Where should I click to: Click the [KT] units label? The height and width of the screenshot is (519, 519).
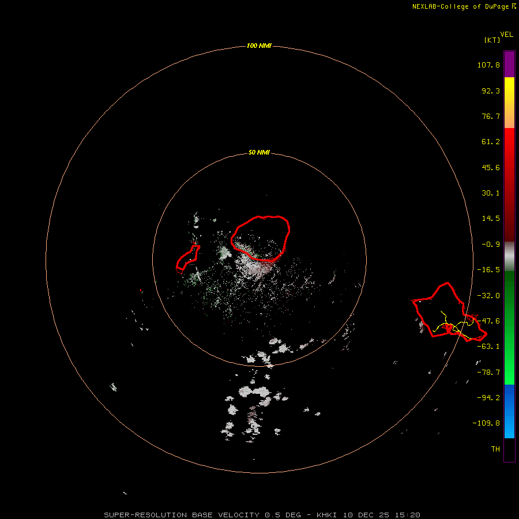492,40
